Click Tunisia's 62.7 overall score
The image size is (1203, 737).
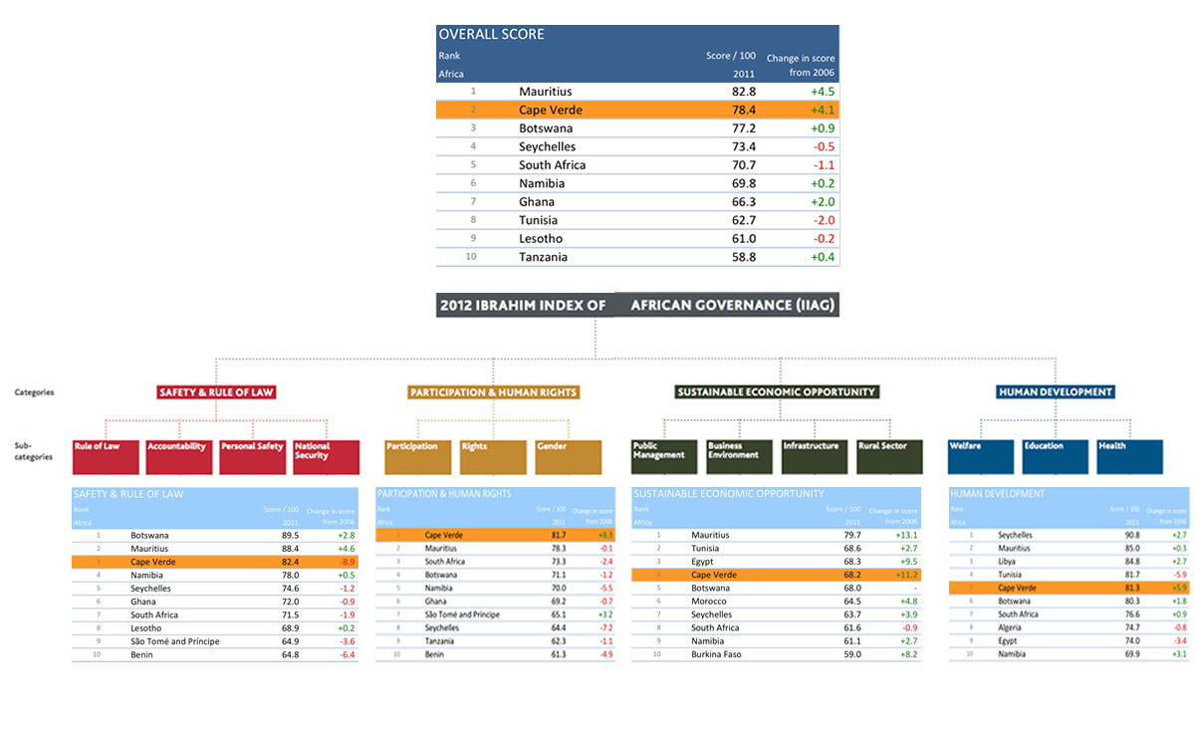click(744, 220)
